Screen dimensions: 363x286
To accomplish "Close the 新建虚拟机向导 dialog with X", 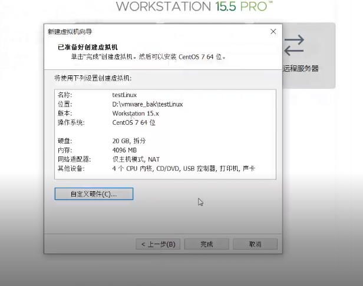I will click(273, 31).
